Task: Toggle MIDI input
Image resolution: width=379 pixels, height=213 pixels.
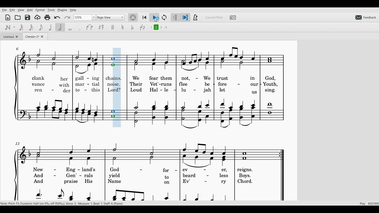Action: coord(133,17)
